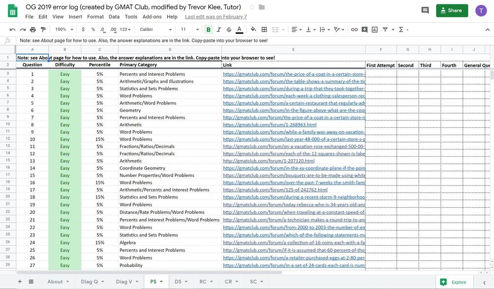494x289 pixels.
Task: Format as currency with dollar icon
Action: [x=83, y=29]
